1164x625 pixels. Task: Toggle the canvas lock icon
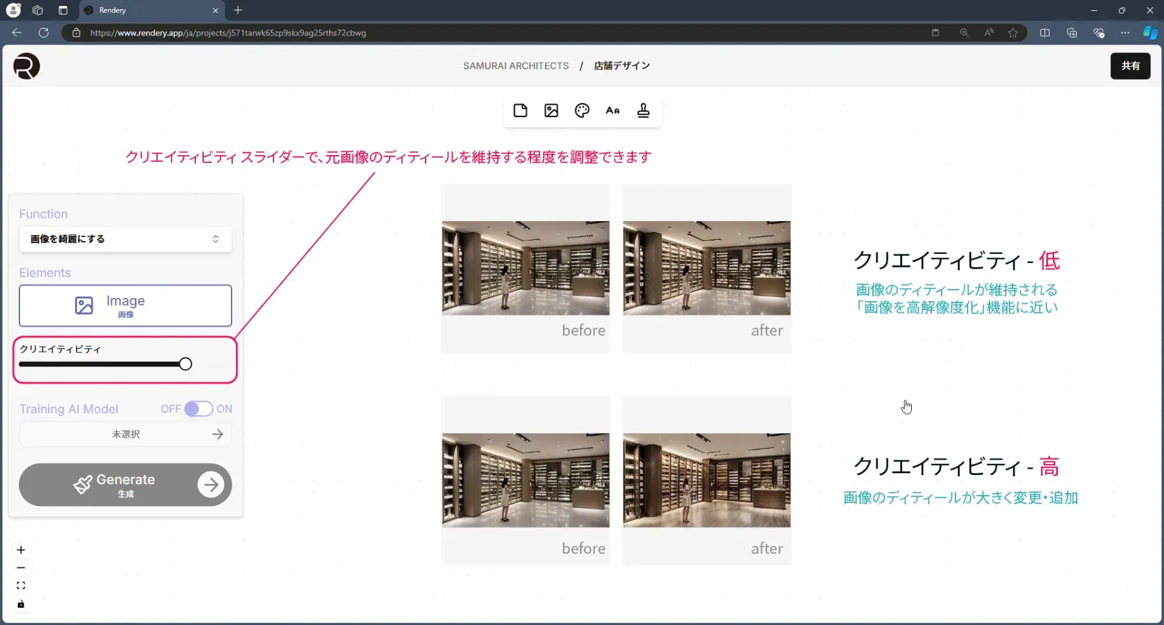(21, 604)
